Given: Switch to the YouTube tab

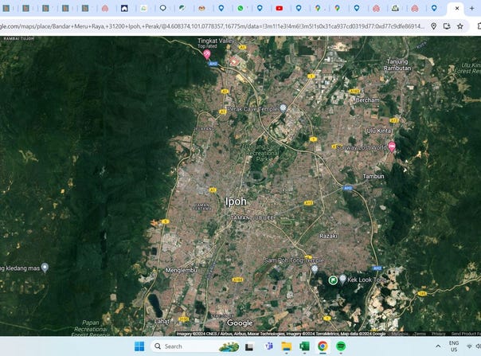Looking at the screenshot, I should click(x=280, y=8).
